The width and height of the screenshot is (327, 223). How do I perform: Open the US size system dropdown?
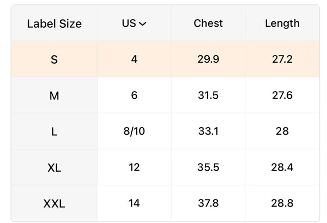tap(134, 23)
